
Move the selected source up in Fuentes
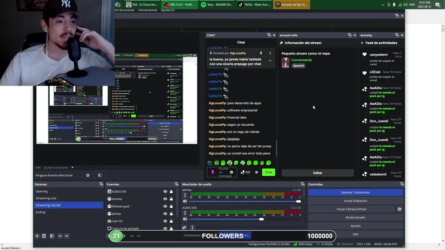(x=132, y=236)
